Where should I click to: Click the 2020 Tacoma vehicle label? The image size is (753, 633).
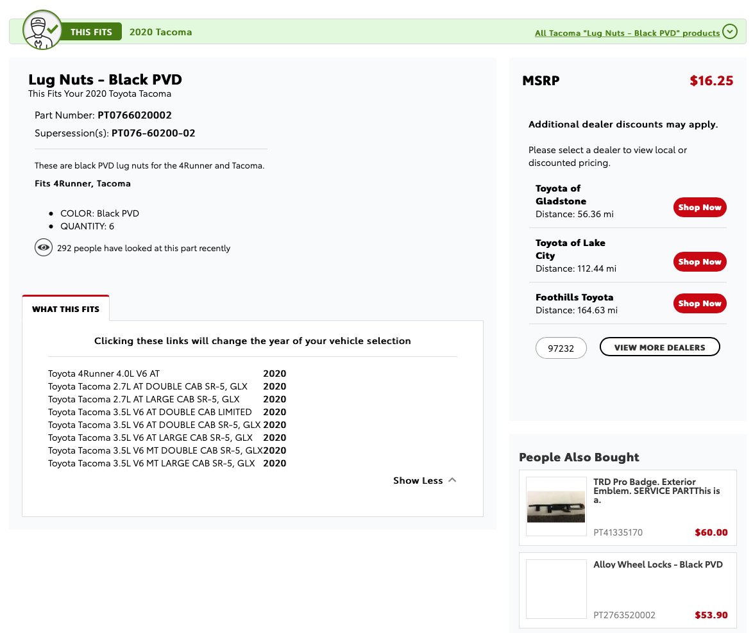coord(160,32)
